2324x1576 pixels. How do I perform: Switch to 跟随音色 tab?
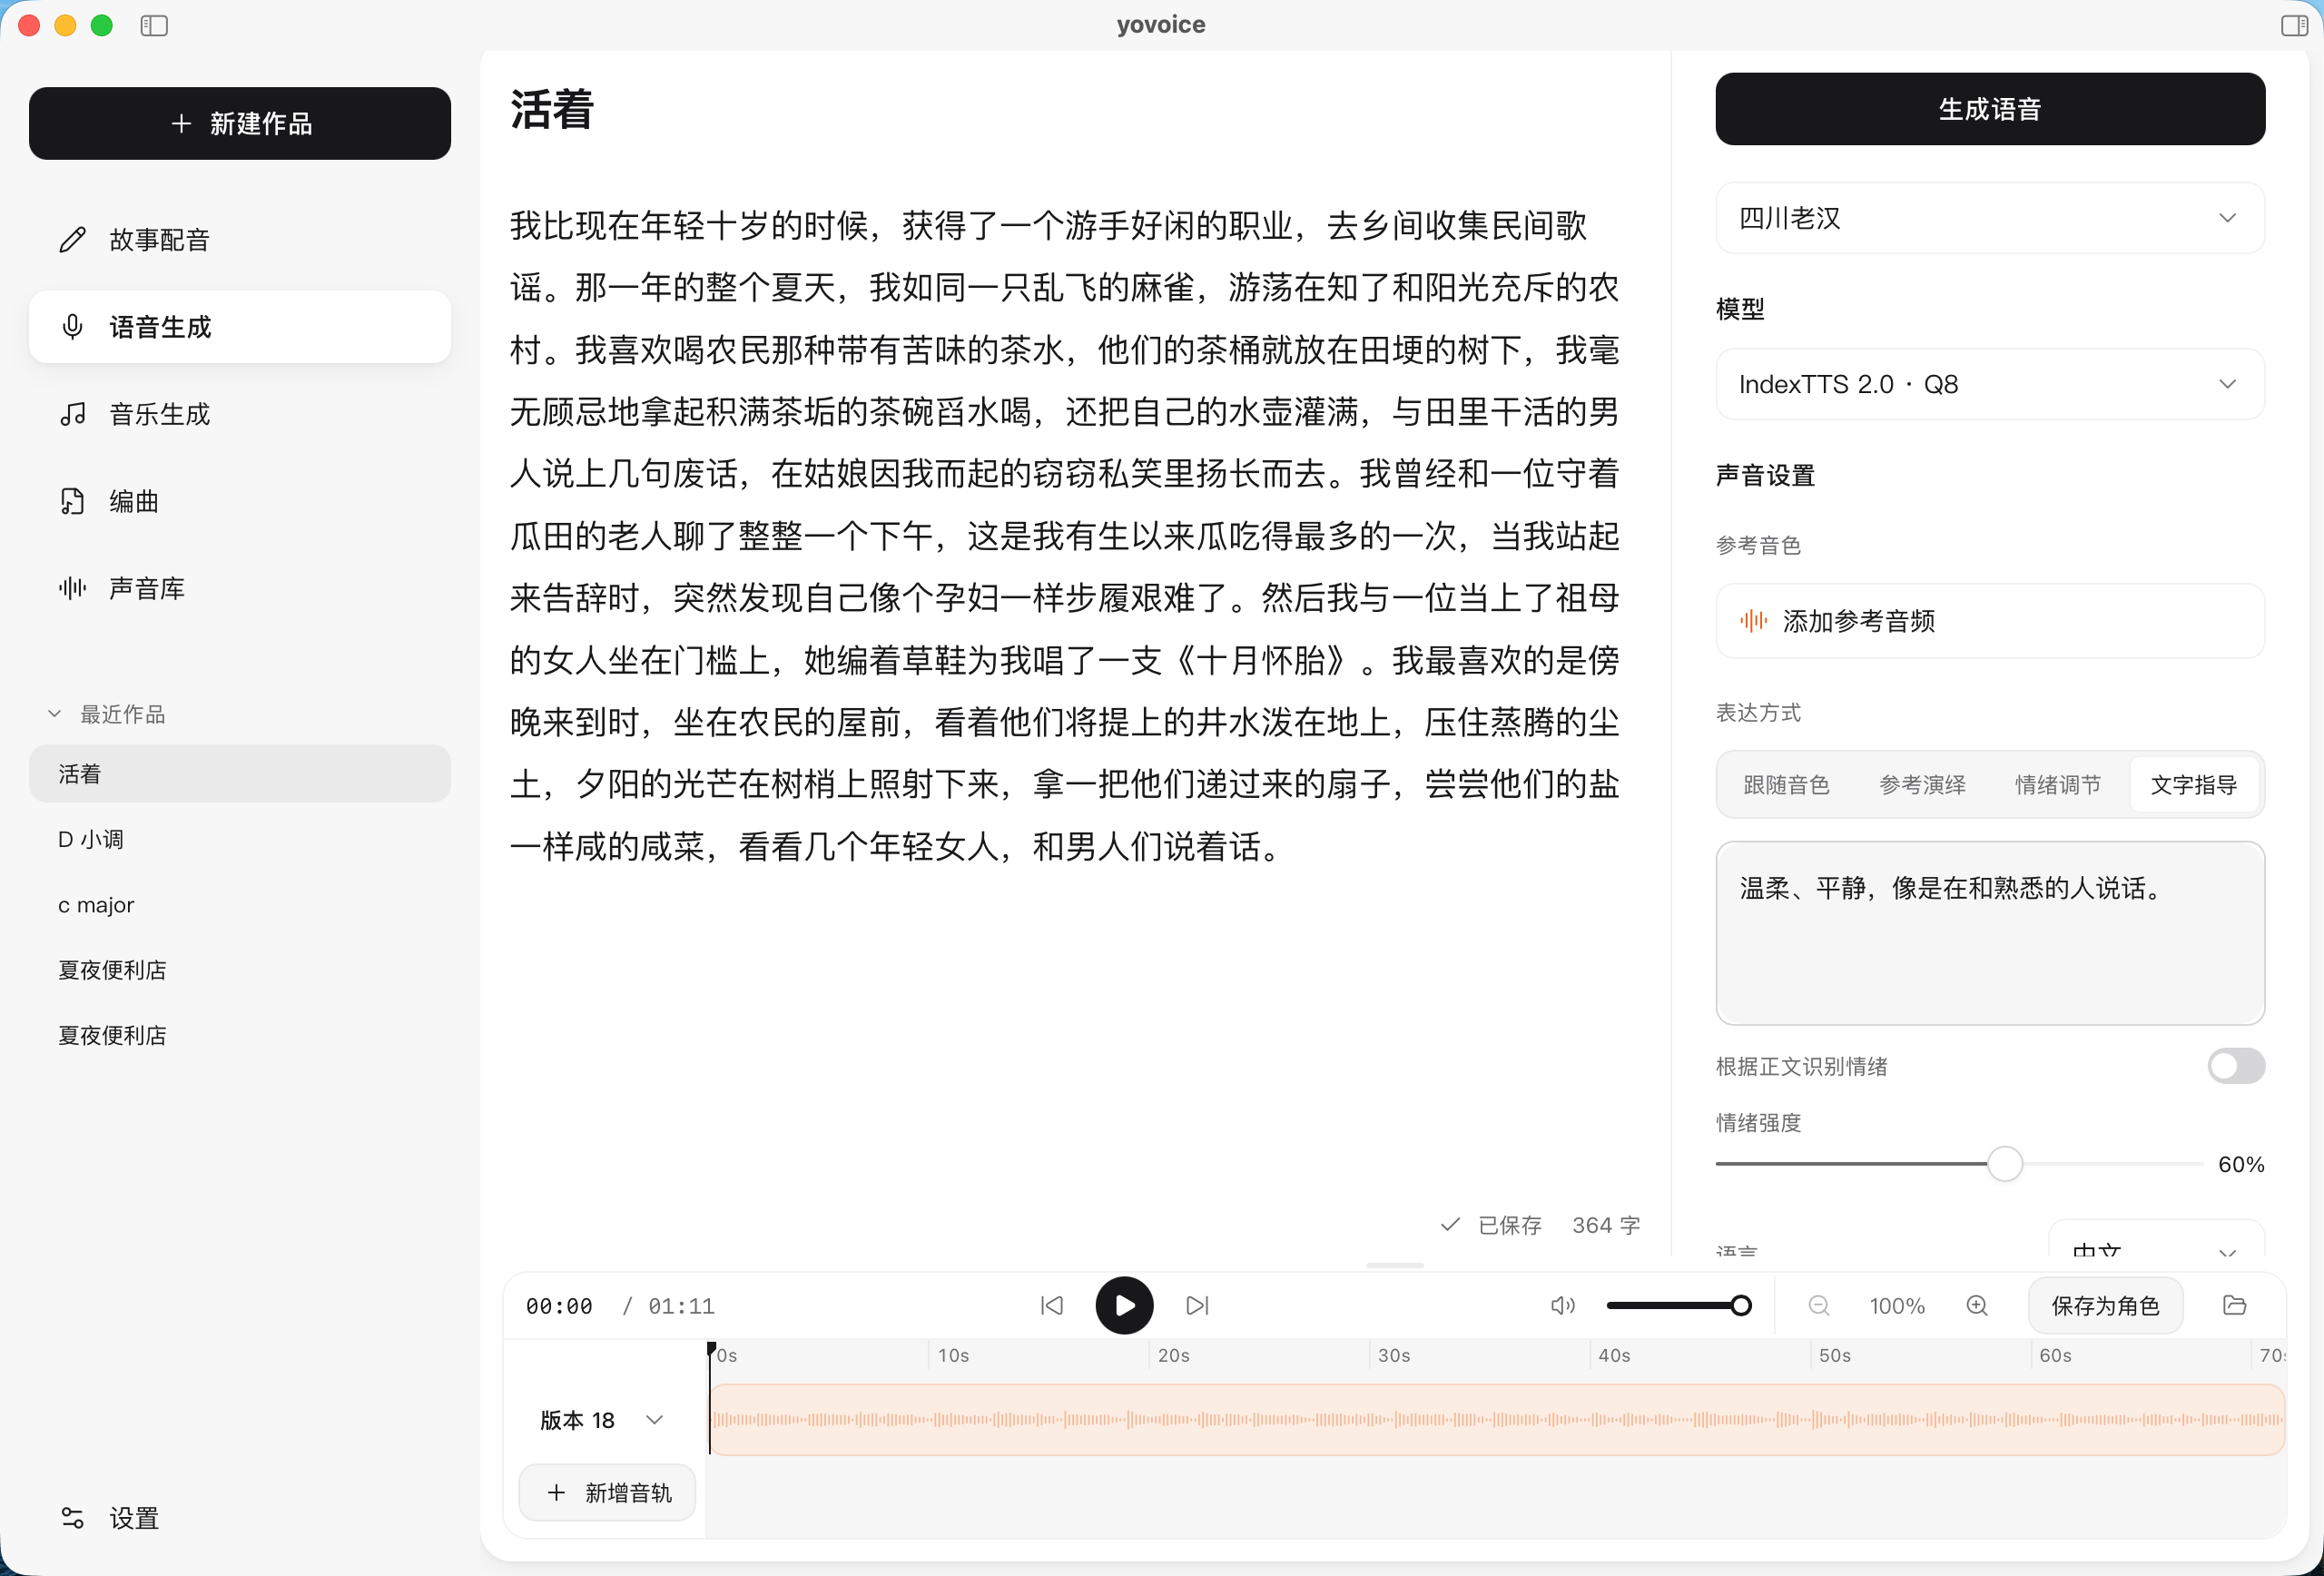(x=1786, y=785)
